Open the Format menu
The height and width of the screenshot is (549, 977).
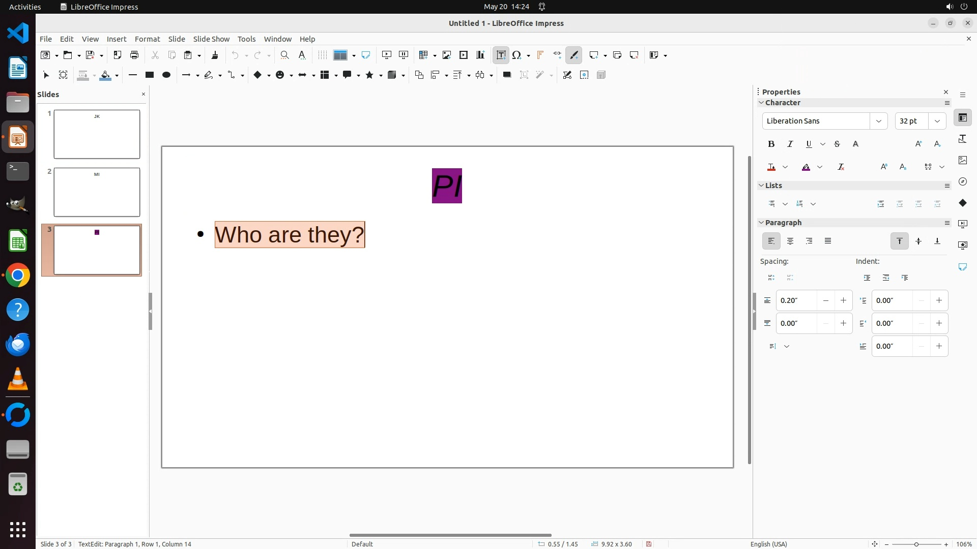[147, 39]
